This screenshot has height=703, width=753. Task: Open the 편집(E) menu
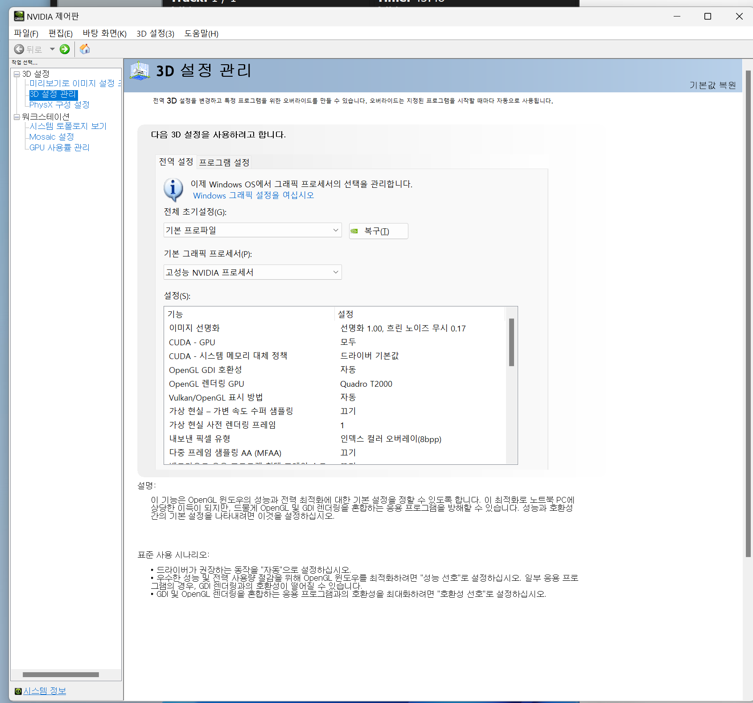point(61,33)
